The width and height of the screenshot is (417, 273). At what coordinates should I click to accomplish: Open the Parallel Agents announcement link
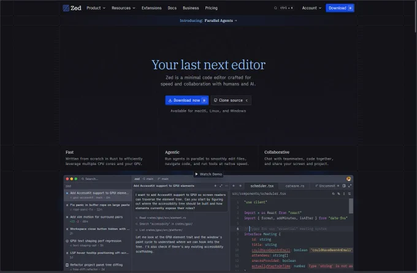pyautogui.click(x=208, y=20)
